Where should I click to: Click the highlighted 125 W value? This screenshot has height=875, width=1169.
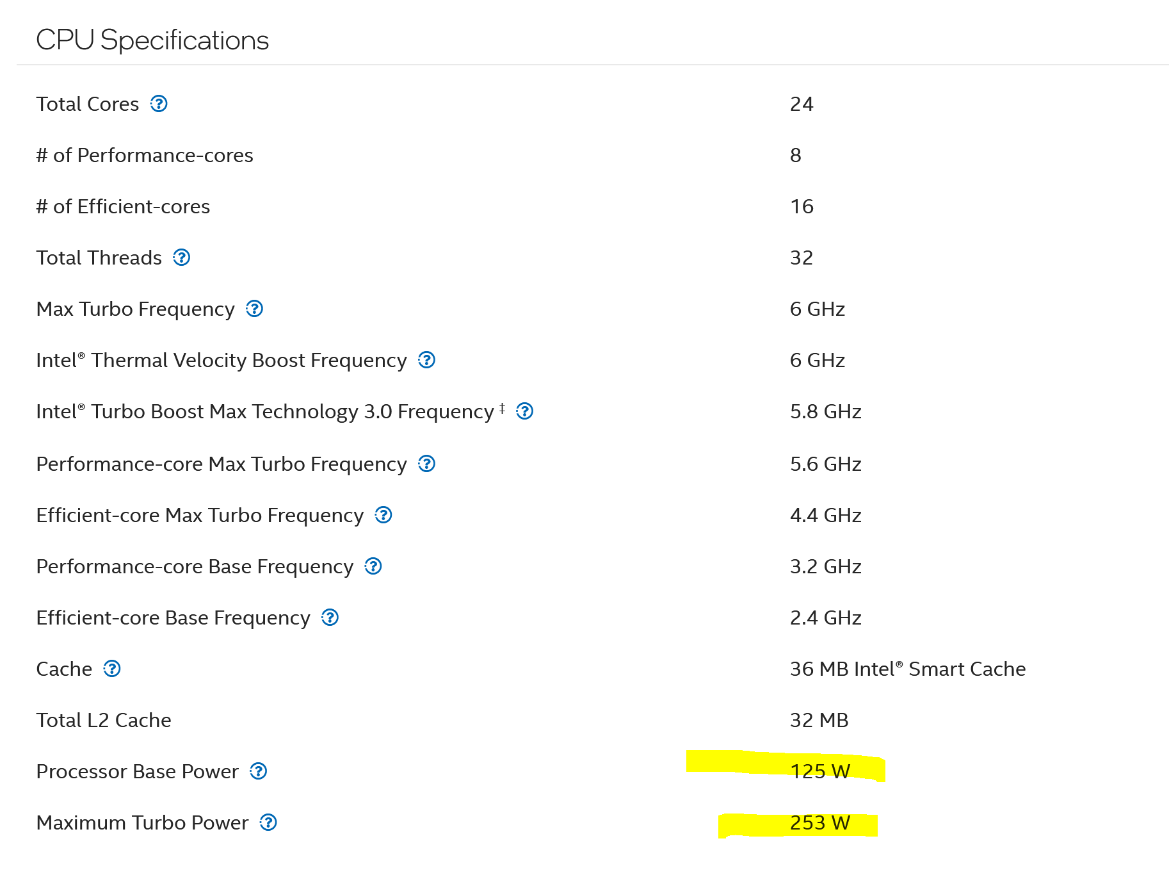tap(819, 771)
